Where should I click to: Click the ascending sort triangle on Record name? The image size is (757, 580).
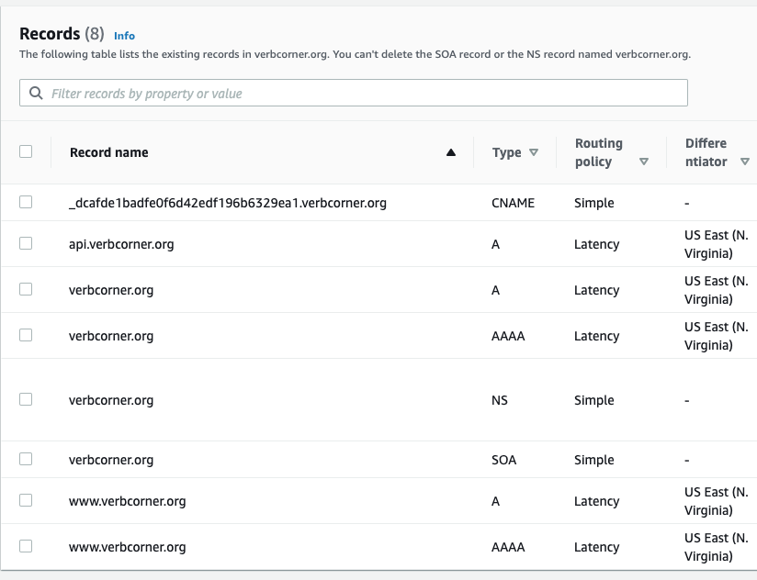coord(451,153)
